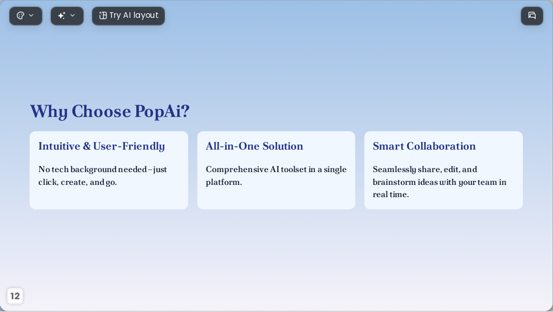Select the 'All-in-One Solution' card title
This screenshot has width=553, height=312.
pos(254,147)
